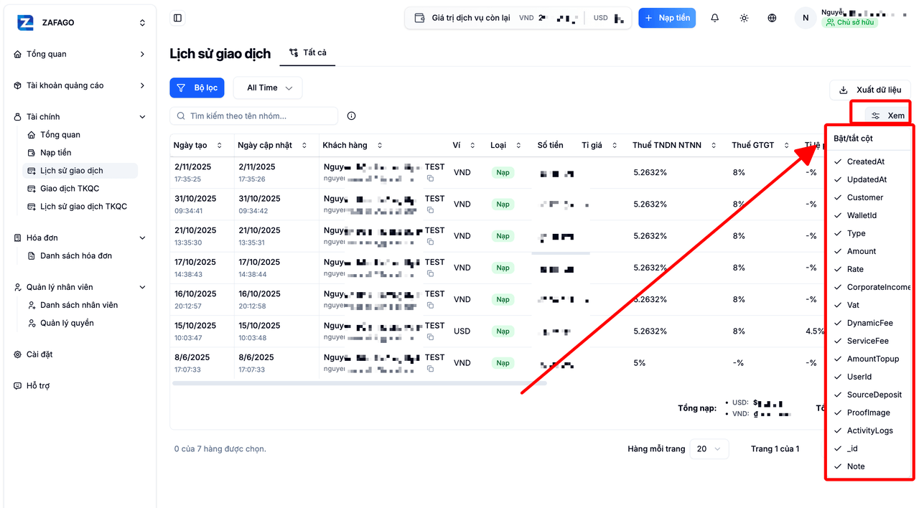Screen dimensions: 919x508
Task: Toggle WalletId column visibility
Action: click(869, 215)
